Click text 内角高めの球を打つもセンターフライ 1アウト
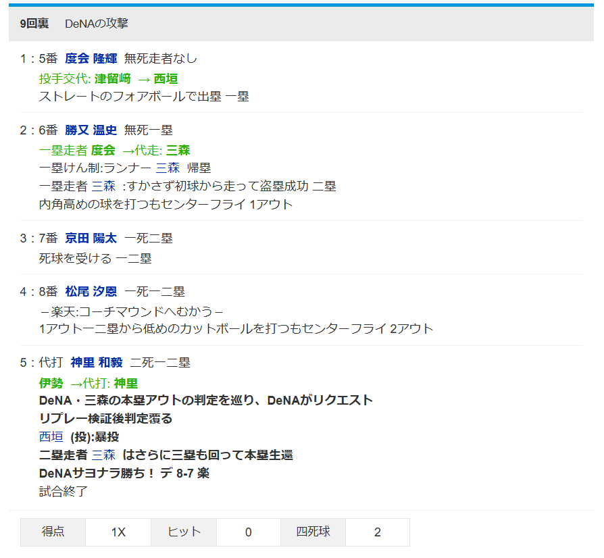The height and width of the screenshot is (558, 604). (166, 204)
